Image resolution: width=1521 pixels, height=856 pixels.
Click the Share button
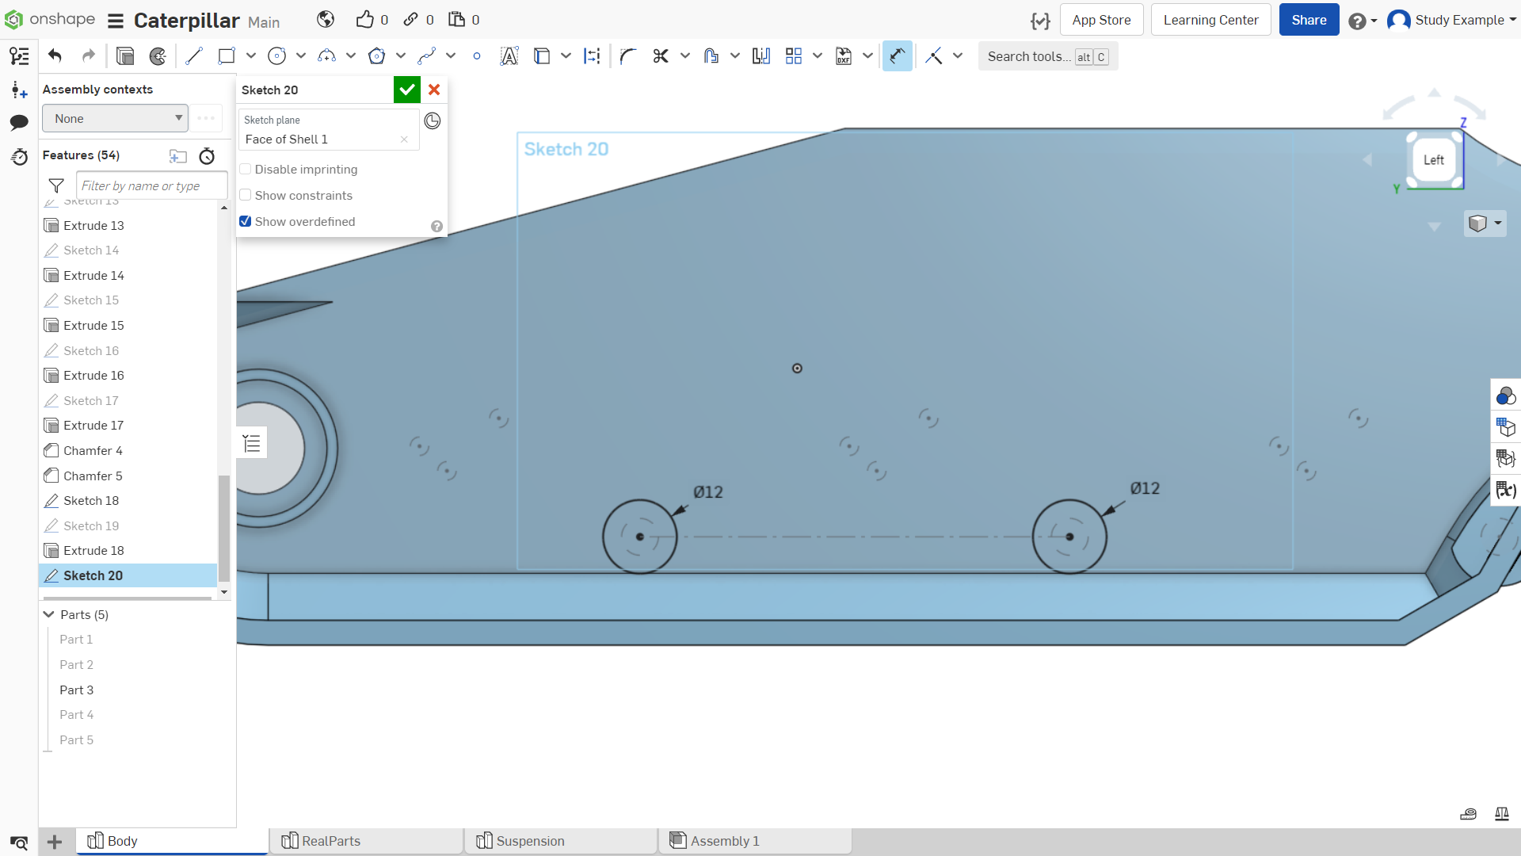coord(1309,20)
